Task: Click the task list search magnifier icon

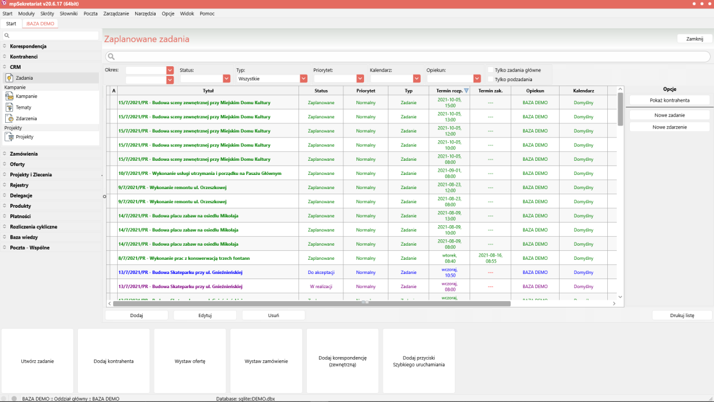Action: pos(111,57)
